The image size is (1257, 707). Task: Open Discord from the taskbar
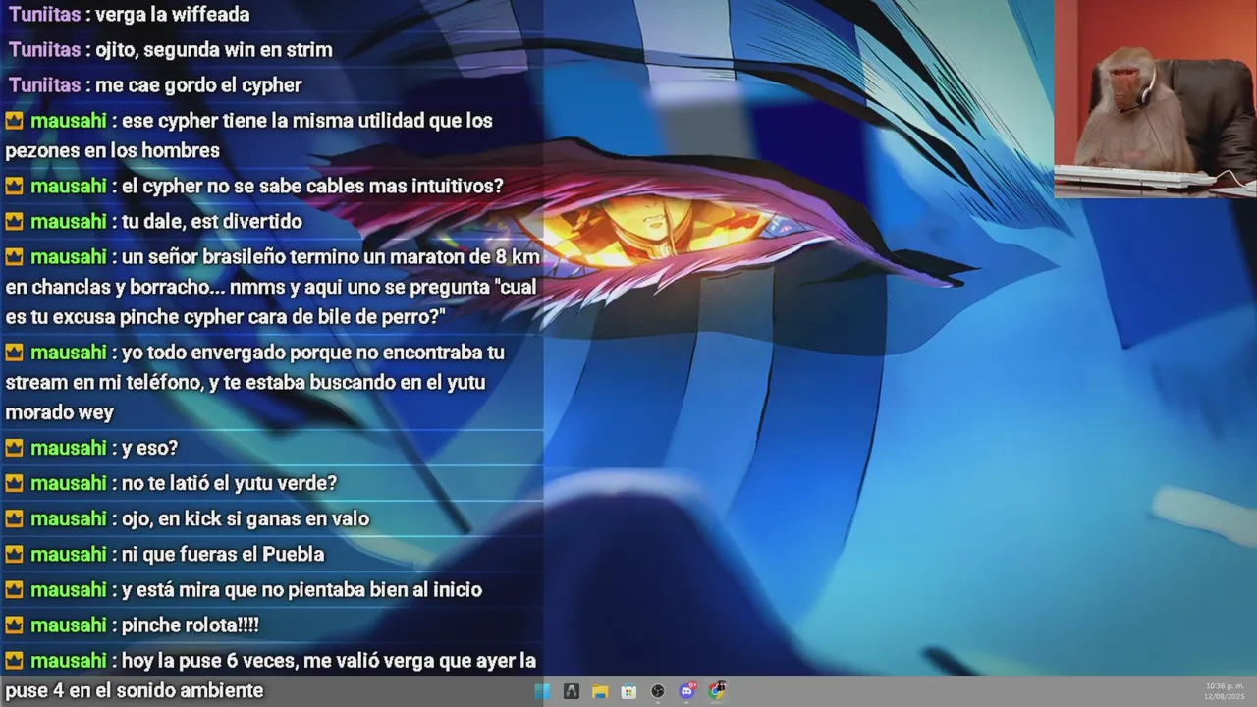[x=687, y=691]
